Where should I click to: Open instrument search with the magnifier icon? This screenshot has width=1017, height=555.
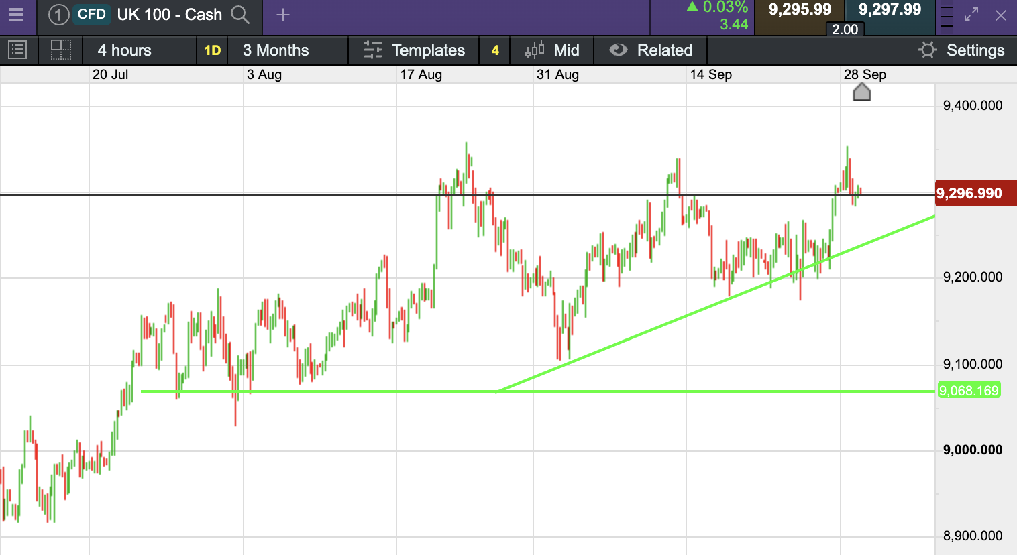point(240,15)
